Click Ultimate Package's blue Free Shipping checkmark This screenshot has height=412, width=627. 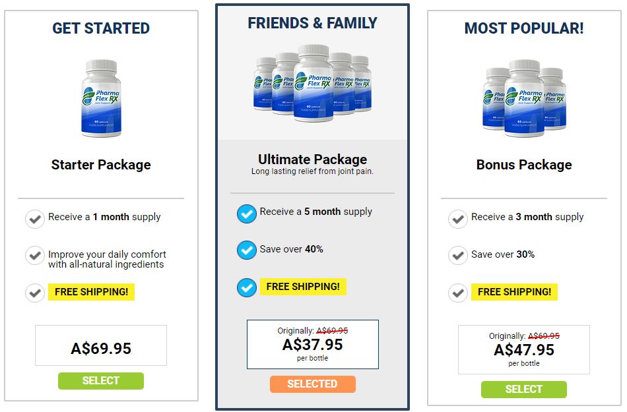pos(246,288)
